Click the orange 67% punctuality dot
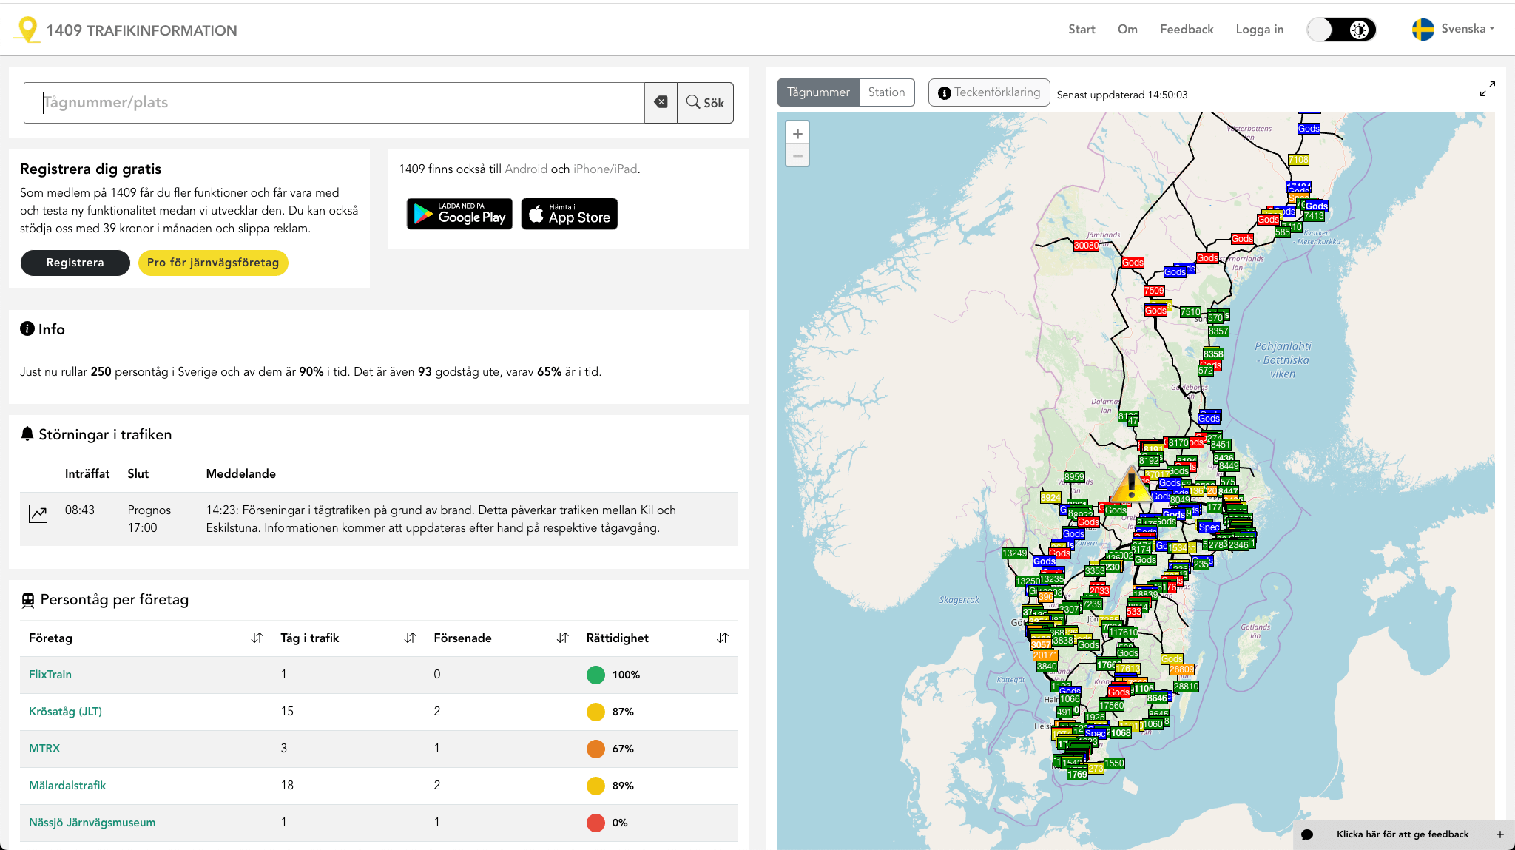Viewport: 1515px width, 850px height. pos(595,749)
